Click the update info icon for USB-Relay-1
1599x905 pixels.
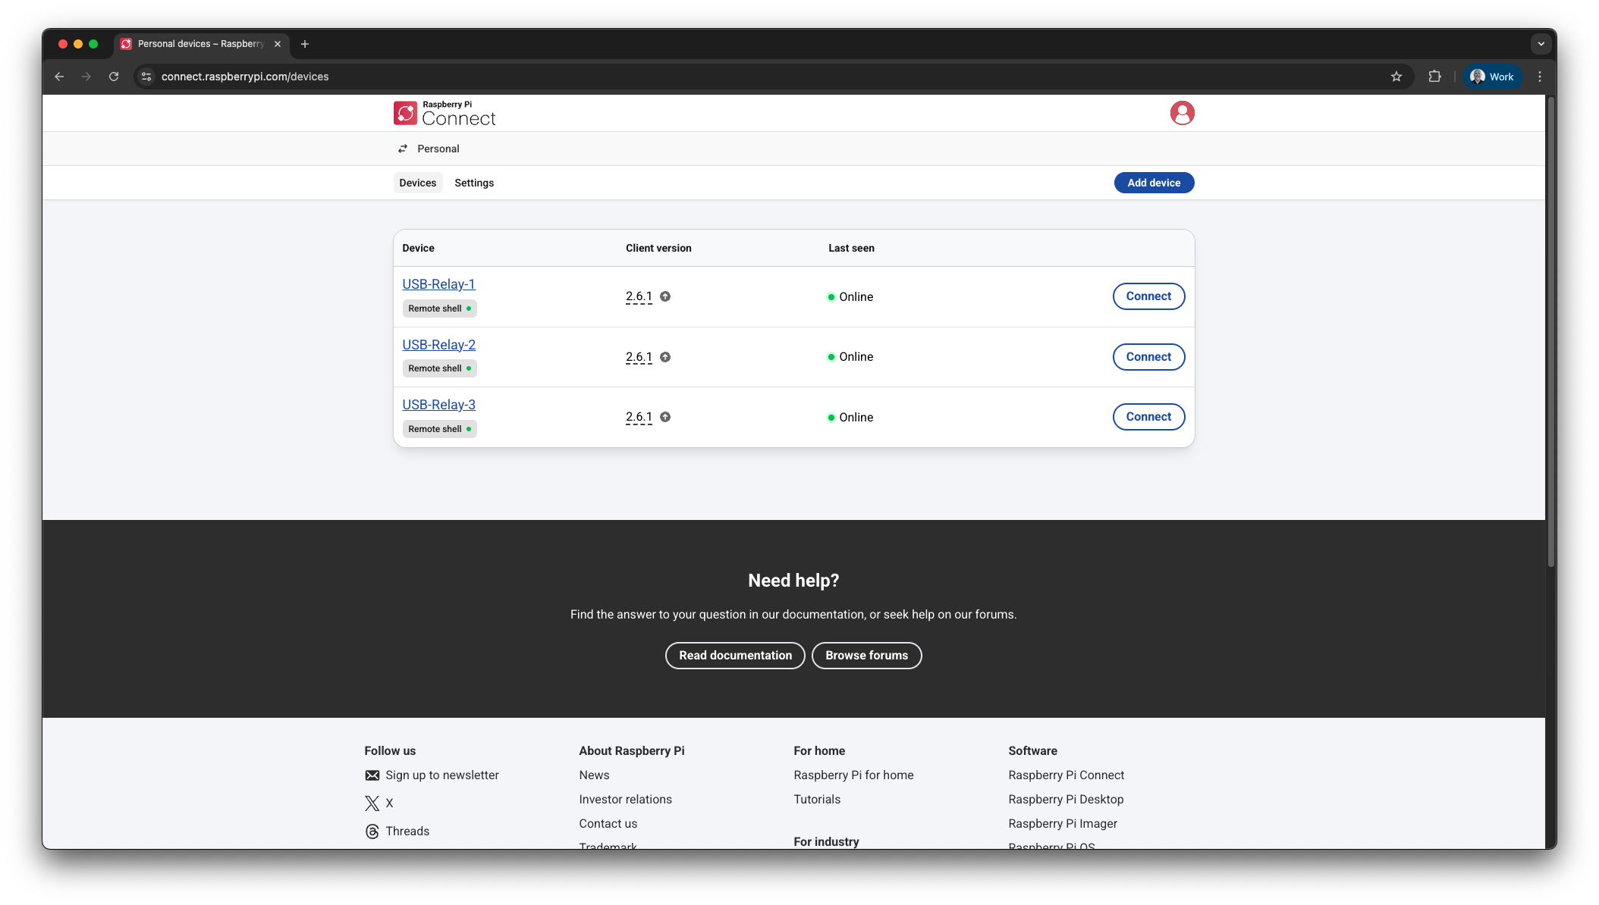665,296
